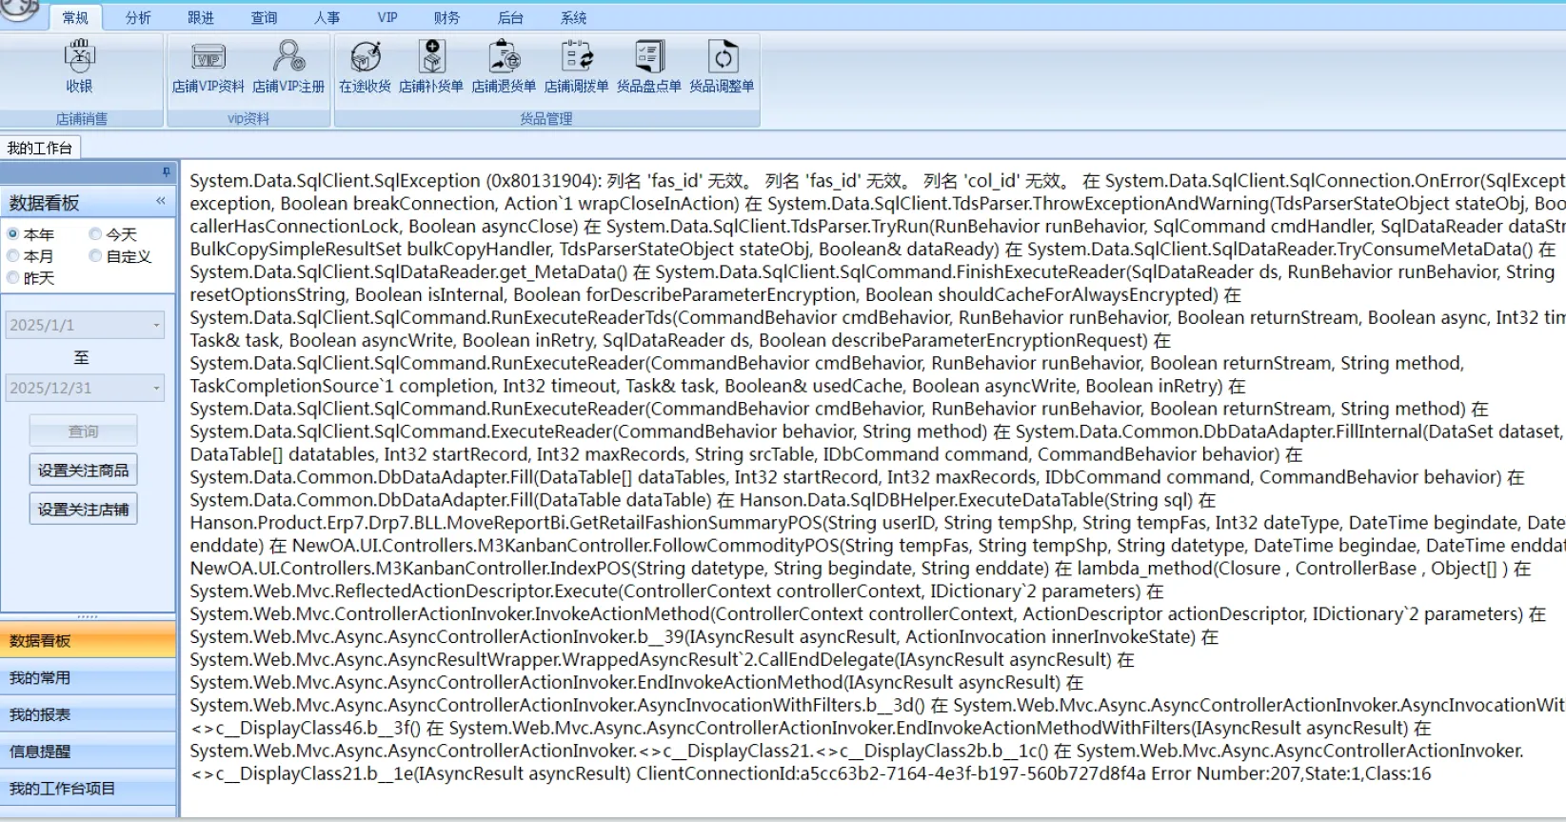1566x822 pixels.
Task: Collapse the 数据看板 panel with the chevron
Action: tap(161, 201)
